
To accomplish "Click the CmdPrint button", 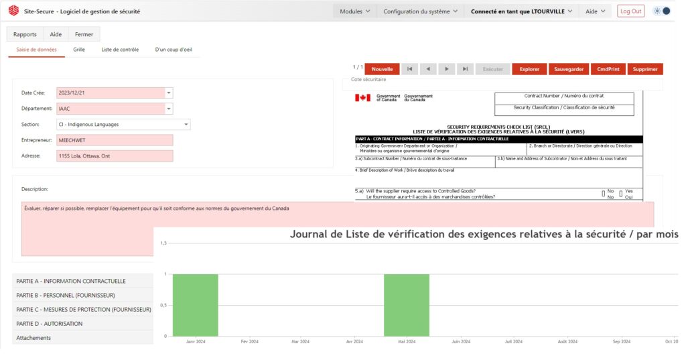I will 608,69.
